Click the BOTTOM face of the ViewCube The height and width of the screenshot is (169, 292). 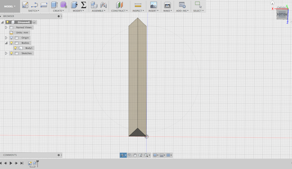pos(282,14)
